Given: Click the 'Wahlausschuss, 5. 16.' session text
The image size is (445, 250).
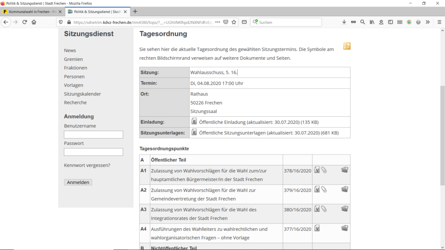Looking at the screenshot, I should pyautogui.click(x=214, y=72).
